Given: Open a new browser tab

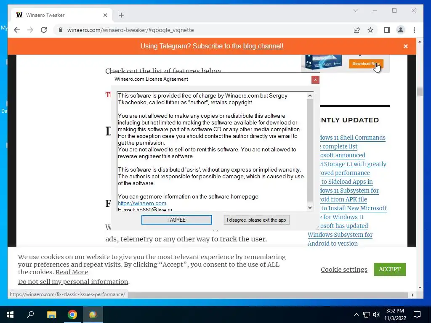Looking at the screenshot, I should (x=121, y=15).
